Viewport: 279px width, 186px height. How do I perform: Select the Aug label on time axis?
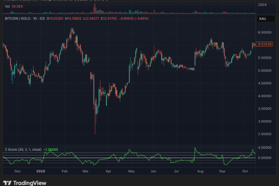click(200, 171)
